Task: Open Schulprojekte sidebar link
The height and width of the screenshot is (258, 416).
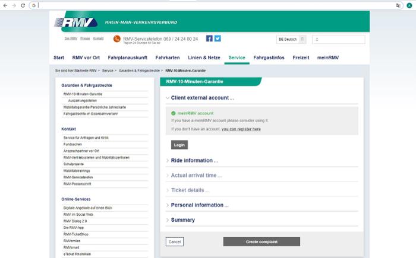Action: tap(74, 164)
